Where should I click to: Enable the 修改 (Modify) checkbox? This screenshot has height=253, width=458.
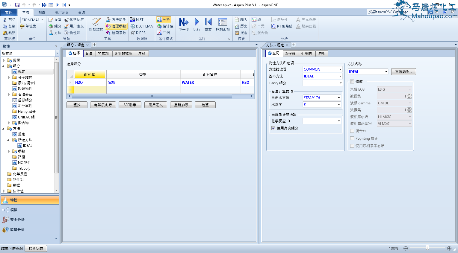tap(352, 81)
